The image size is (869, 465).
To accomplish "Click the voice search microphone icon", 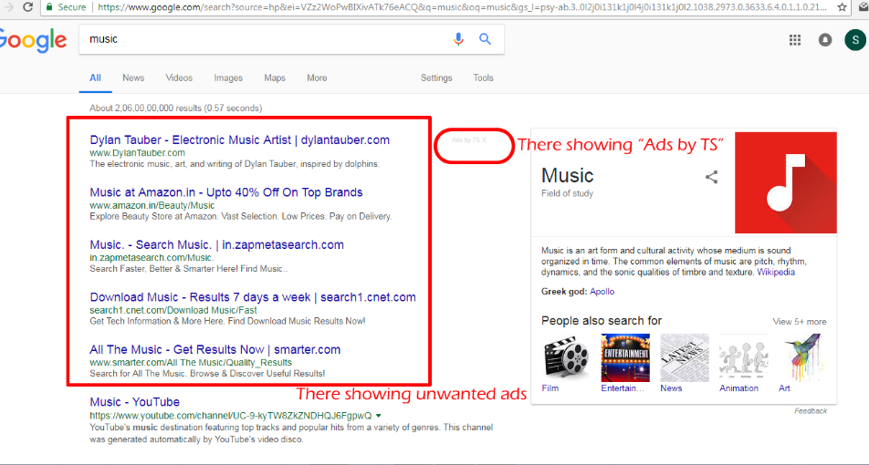I will pos(458,39).
